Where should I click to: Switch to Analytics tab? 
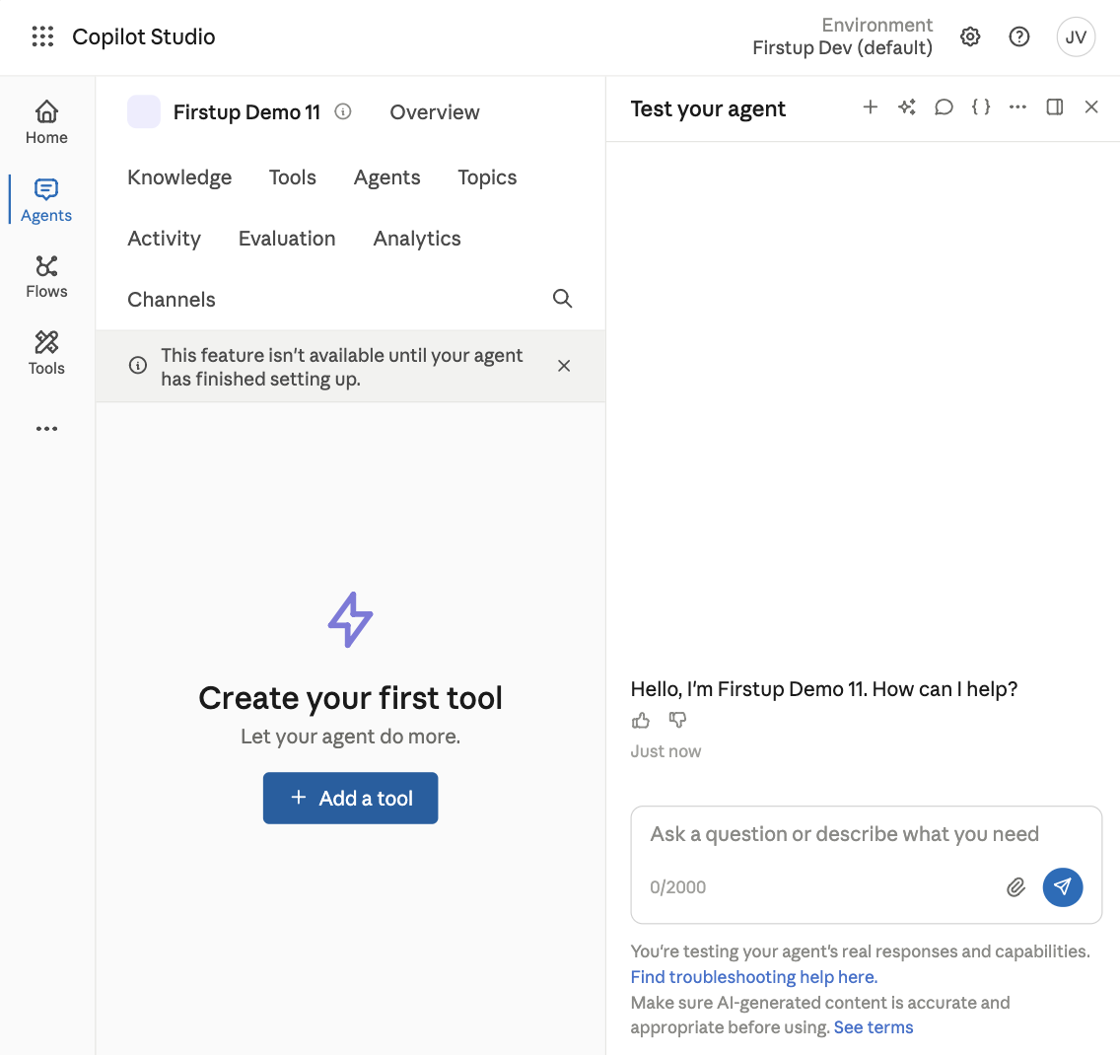pos(417,239)
